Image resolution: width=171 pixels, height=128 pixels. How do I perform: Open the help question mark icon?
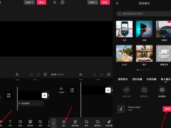click(62, 3)
